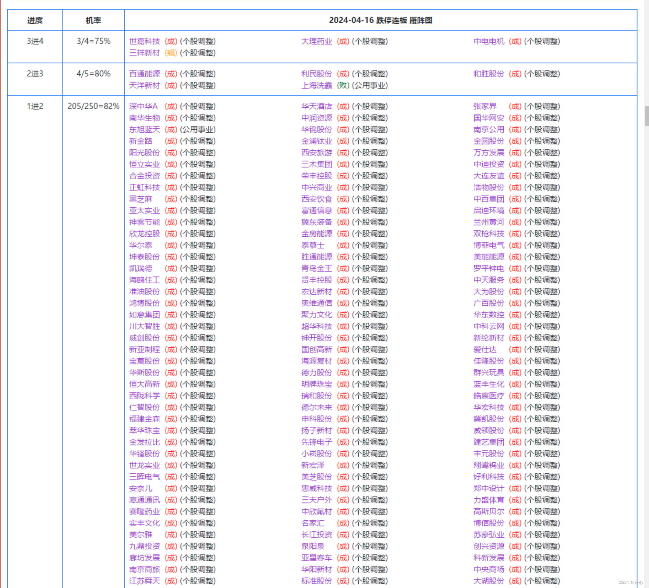Click 西安旅游 stock name

click(317, 153)
